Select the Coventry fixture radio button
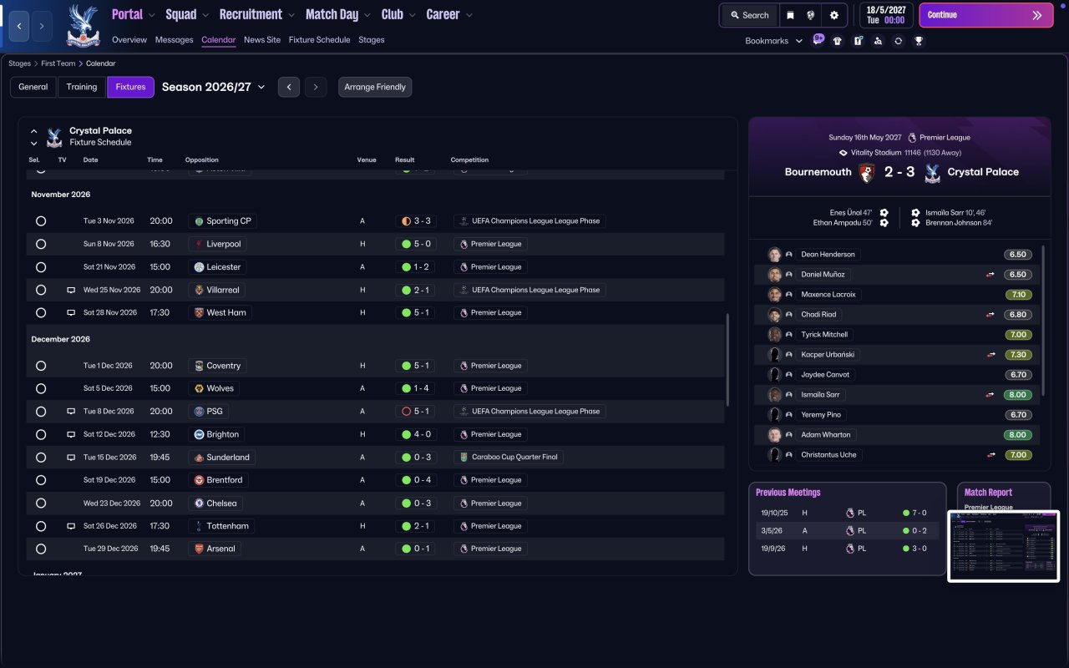 coord(41,366)
